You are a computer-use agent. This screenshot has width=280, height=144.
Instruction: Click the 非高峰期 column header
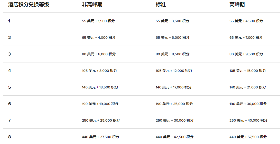click(x=92, y=5)
